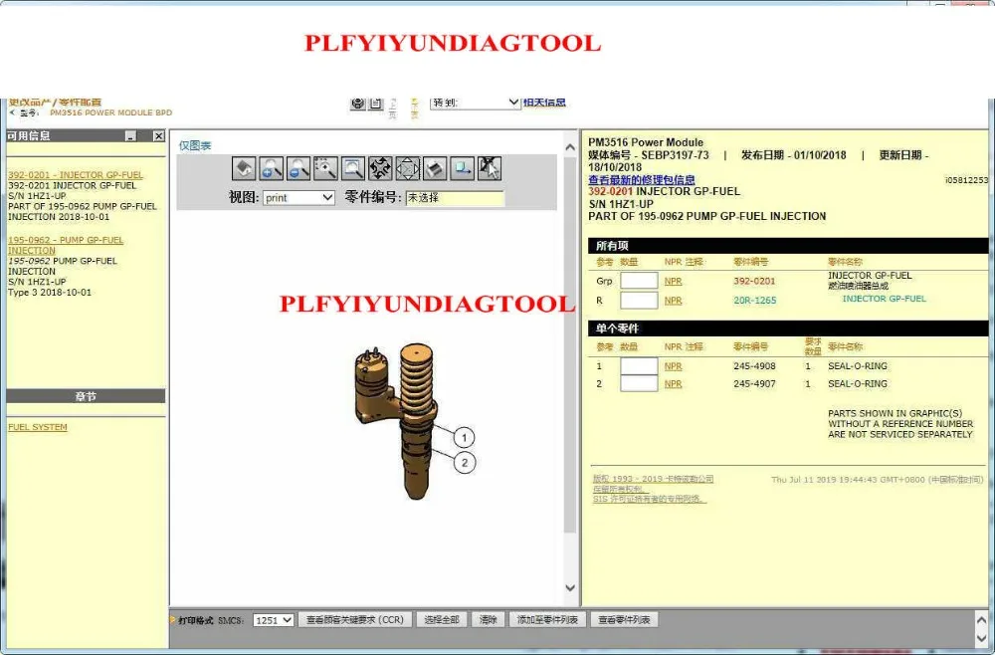Screen dimensions: 995x655
Task: Click part number 20R-1265
Action: click(x=755, y=301)
